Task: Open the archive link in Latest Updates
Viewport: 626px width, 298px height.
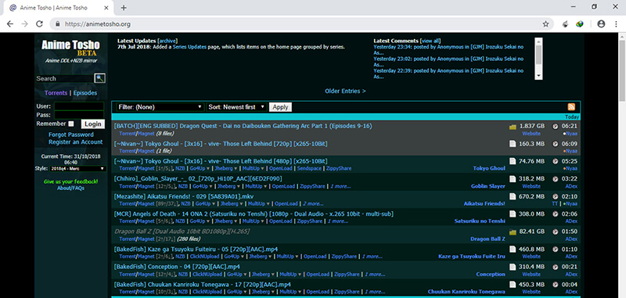Action: pos(167,41)
